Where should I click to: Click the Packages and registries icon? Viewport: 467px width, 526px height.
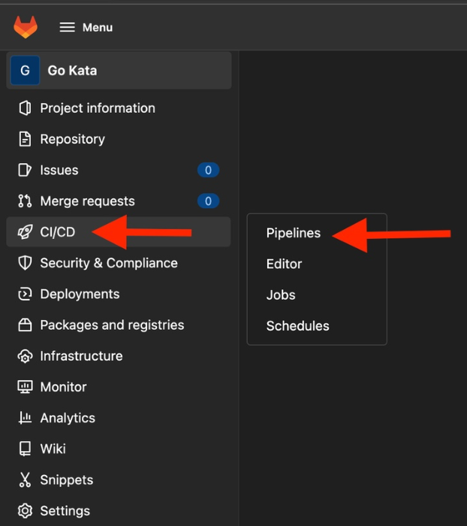click(25, 325)
